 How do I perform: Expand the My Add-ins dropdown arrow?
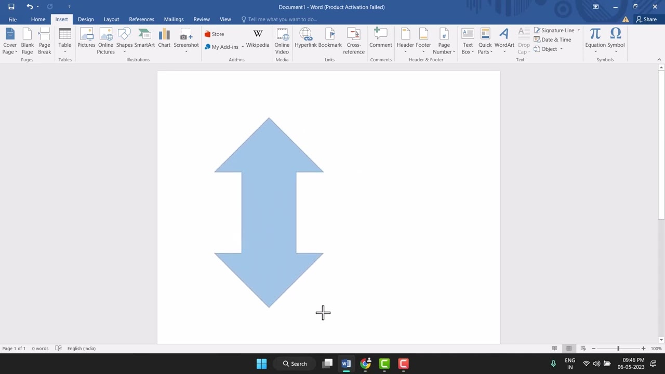pyautogui.click(x=243, y=47)
